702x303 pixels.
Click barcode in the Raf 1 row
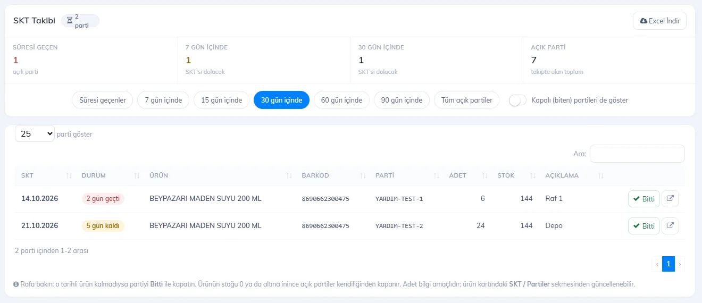[325, 199]
